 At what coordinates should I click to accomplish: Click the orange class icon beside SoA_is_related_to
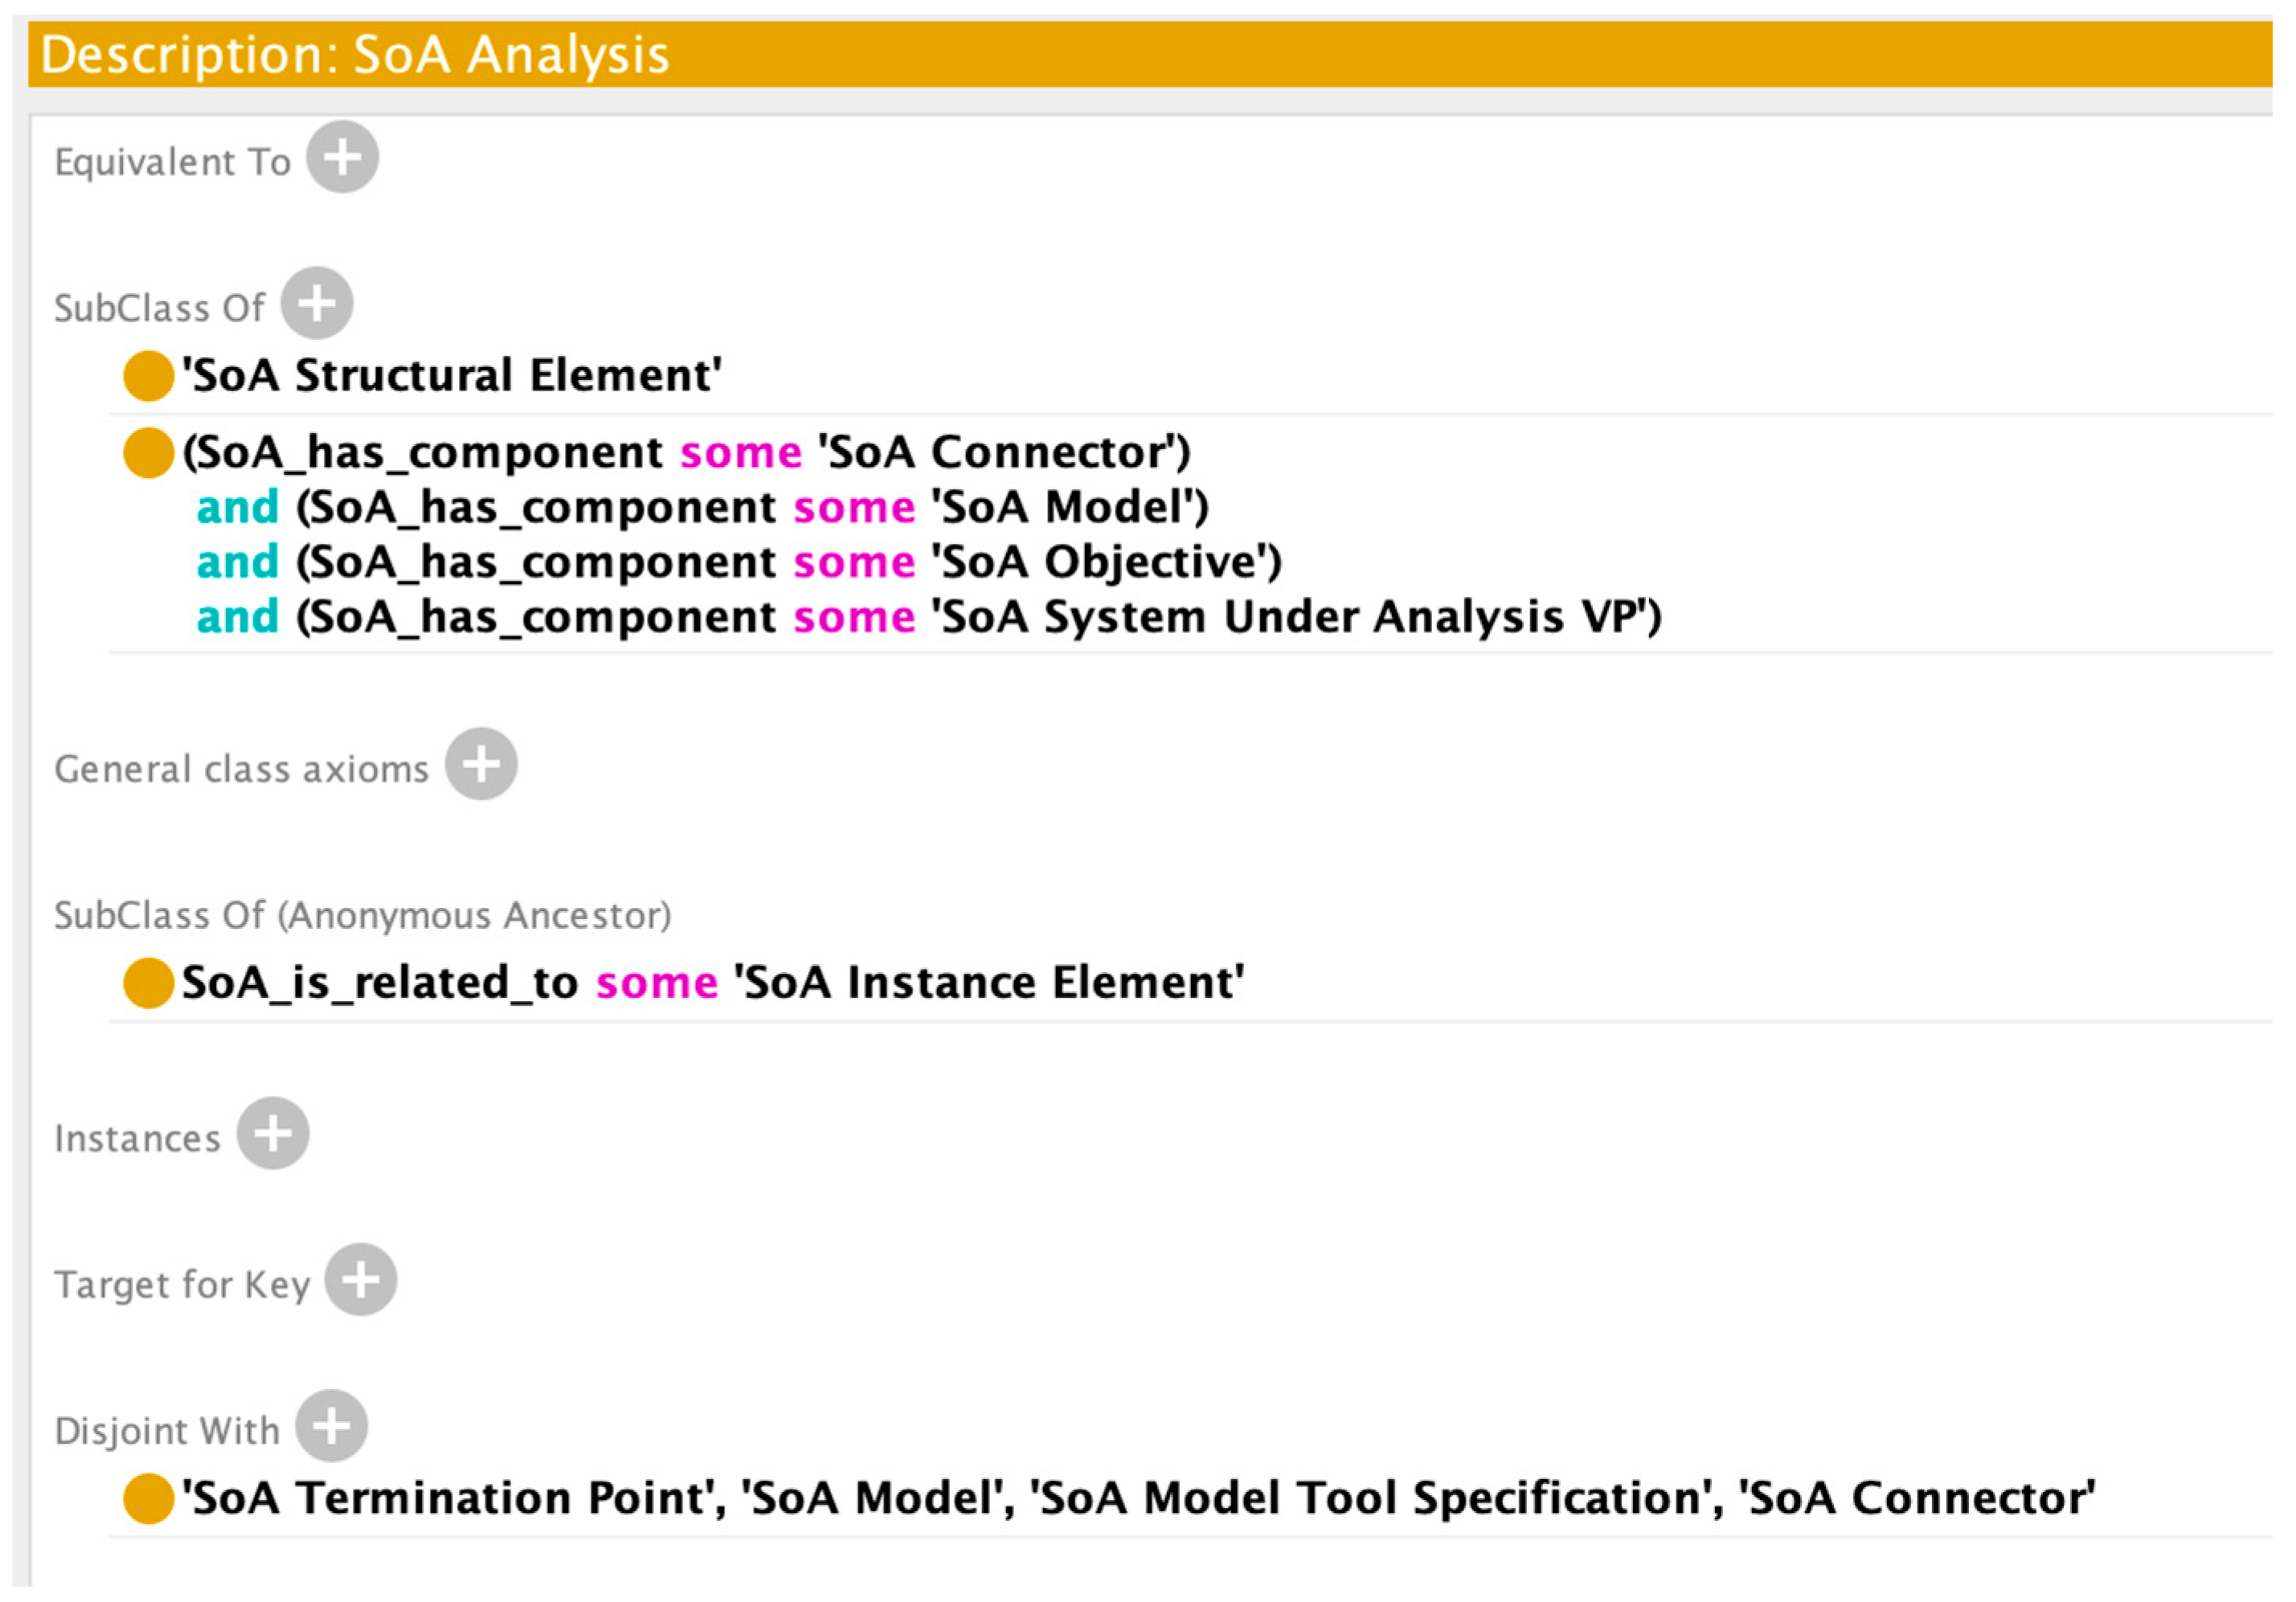(x=148, y=983)
